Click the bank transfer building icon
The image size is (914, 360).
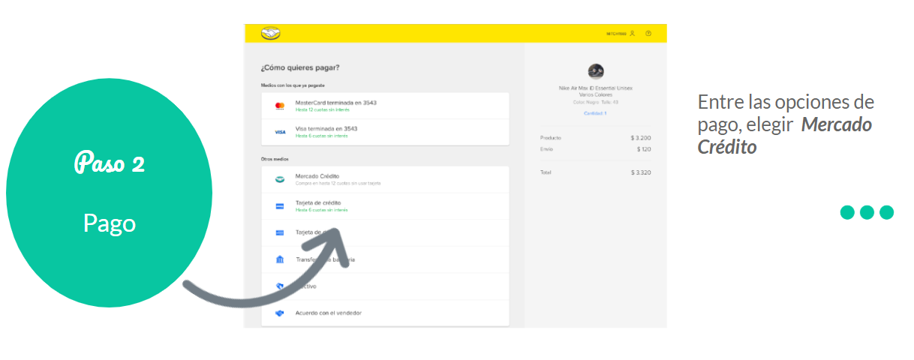[x=280, y=259]
